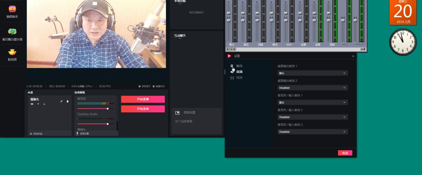422x175 pixels.
Task: Click the settings dialog app logo
Action: (x=229, y=56)
